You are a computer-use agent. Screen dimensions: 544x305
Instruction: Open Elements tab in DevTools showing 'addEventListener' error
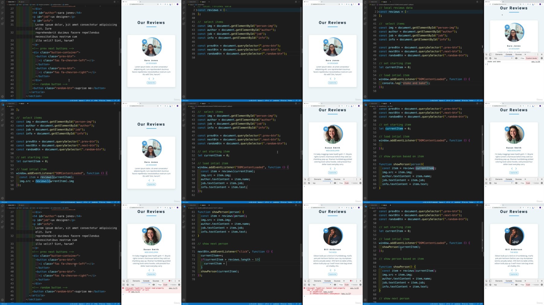tap(136, 281)
